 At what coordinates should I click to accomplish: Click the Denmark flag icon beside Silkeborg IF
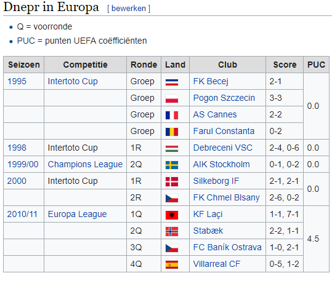[172, 181]
